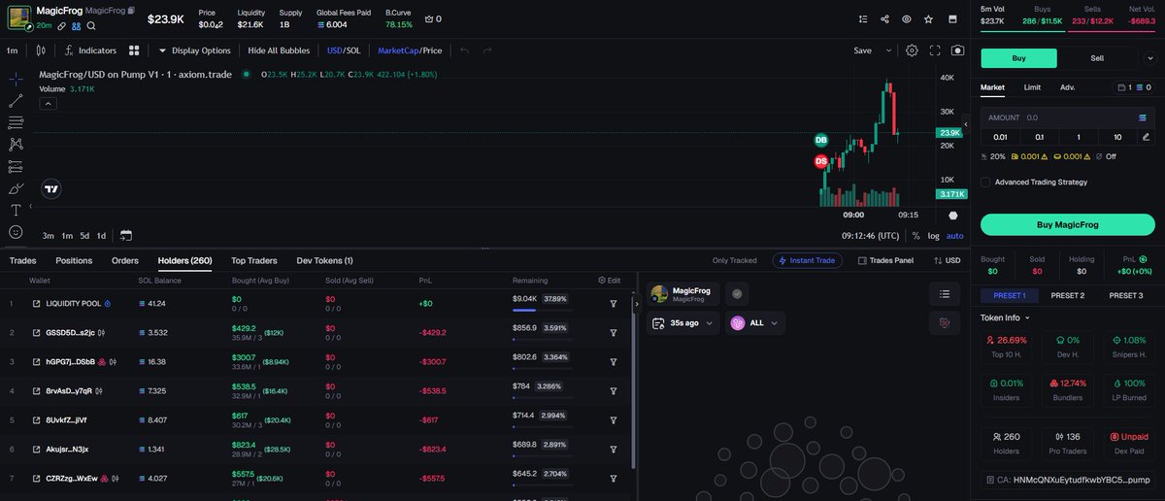The width and height of the screenshot is (1165, 501).
Task: Toggle MarketCap/Price display
Action: 410,50
